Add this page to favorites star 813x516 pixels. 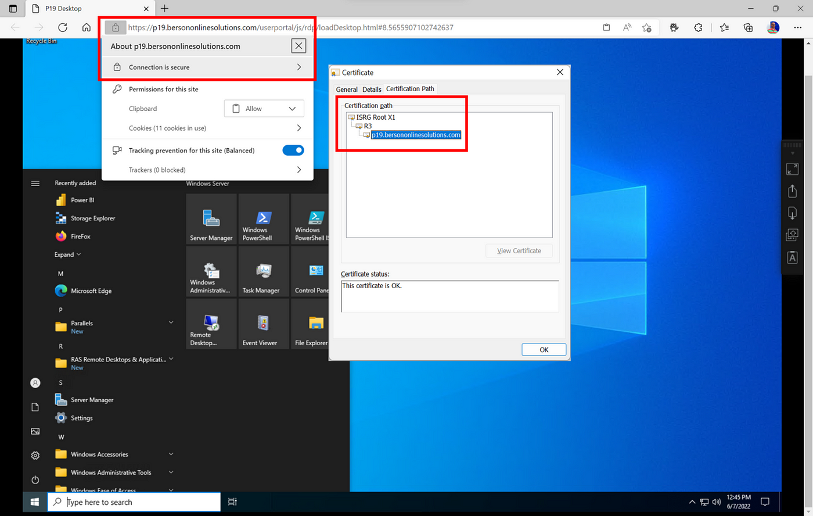(646, 27)
